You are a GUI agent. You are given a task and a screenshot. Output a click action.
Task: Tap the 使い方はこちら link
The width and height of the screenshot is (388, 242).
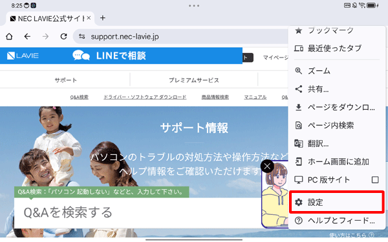[x=352, y=235]
